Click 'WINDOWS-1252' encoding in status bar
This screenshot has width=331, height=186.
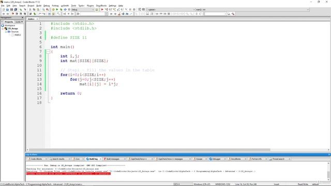click(x=223, y=184)
